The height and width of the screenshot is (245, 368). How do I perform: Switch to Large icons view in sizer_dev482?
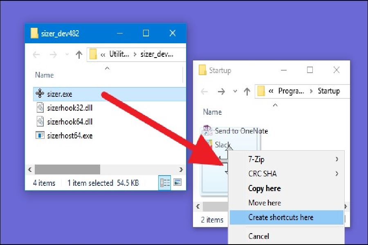coord(177,183)
